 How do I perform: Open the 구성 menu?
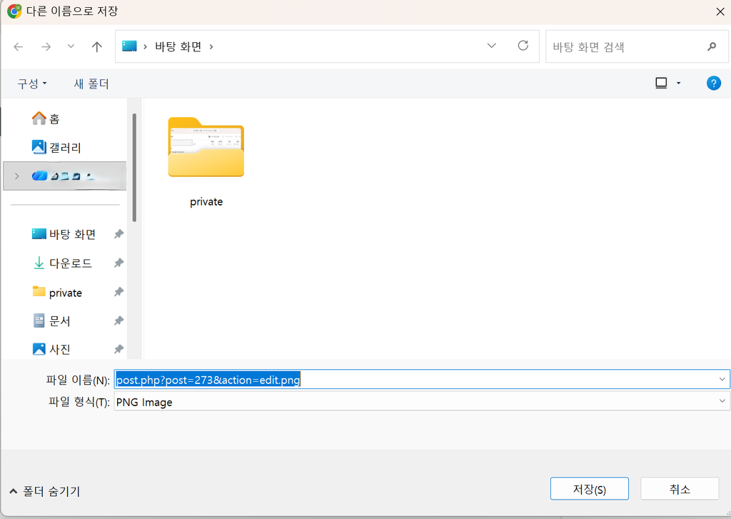(31, 84)
